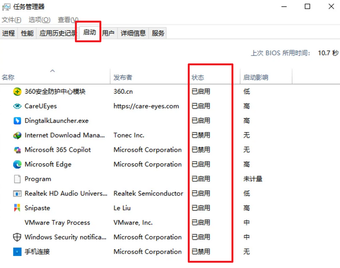
Task: Open the 查看(V) menu
Action: (x=68, y=20)
